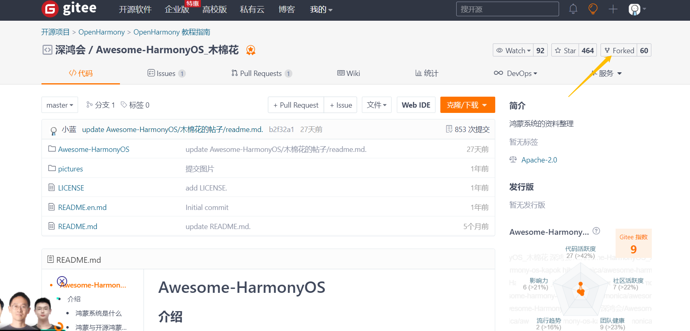The image size is (690, 331).
Task: Click update README.md. commit message
Action: click(x=218, y=227)
